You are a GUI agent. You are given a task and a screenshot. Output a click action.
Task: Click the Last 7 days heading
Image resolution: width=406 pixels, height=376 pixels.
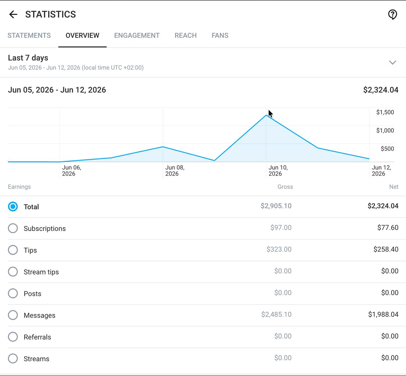28,58
